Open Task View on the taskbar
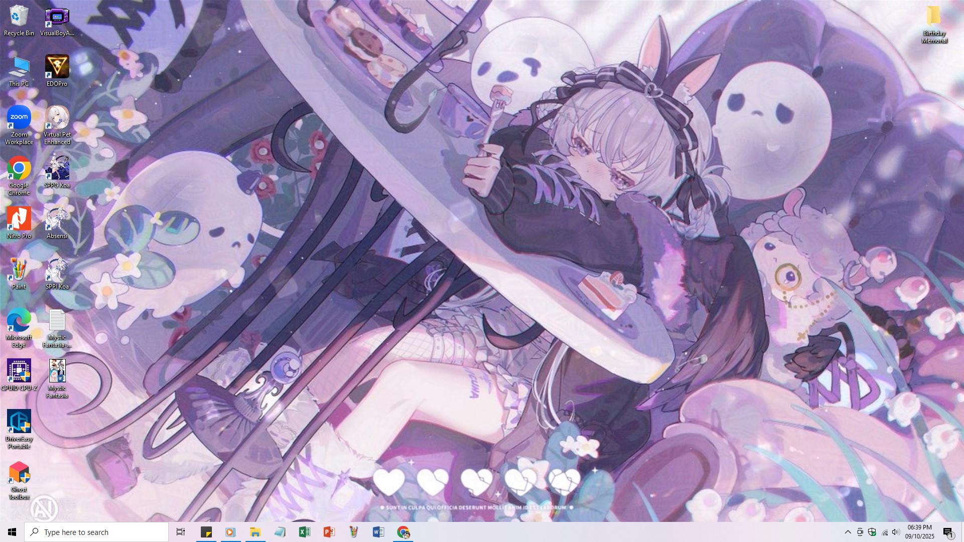 point(181,532)
